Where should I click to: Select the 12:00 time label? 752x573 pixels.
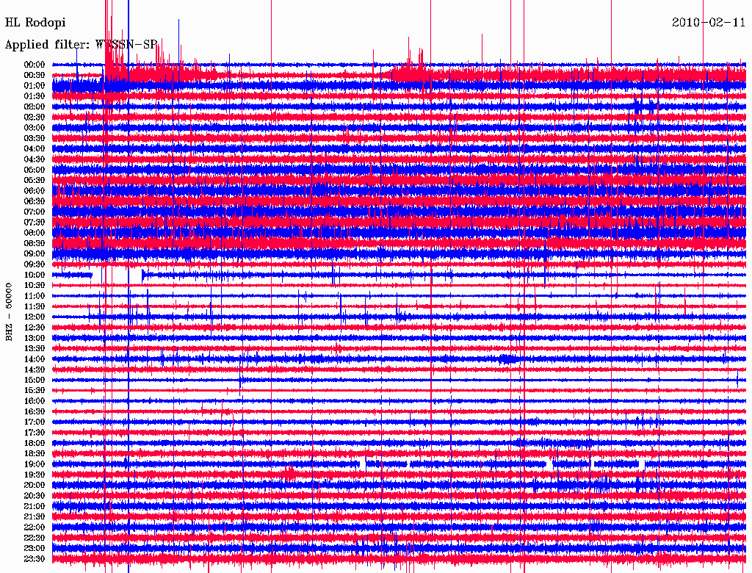click(x=35, y=317)
